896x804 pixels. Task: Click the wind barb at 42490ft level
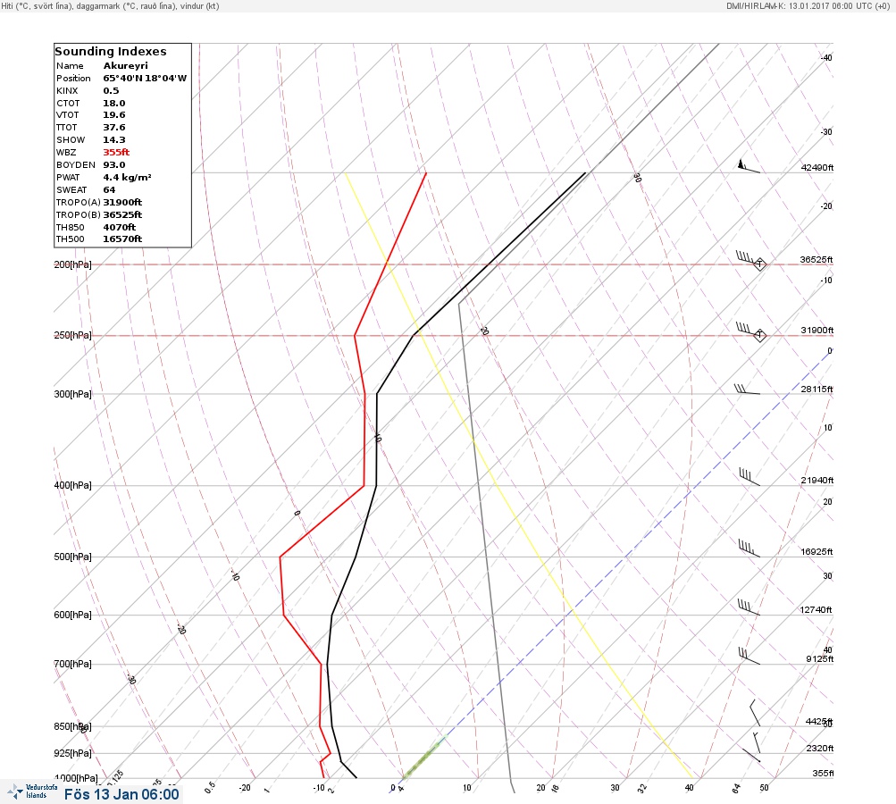[749, 166]
